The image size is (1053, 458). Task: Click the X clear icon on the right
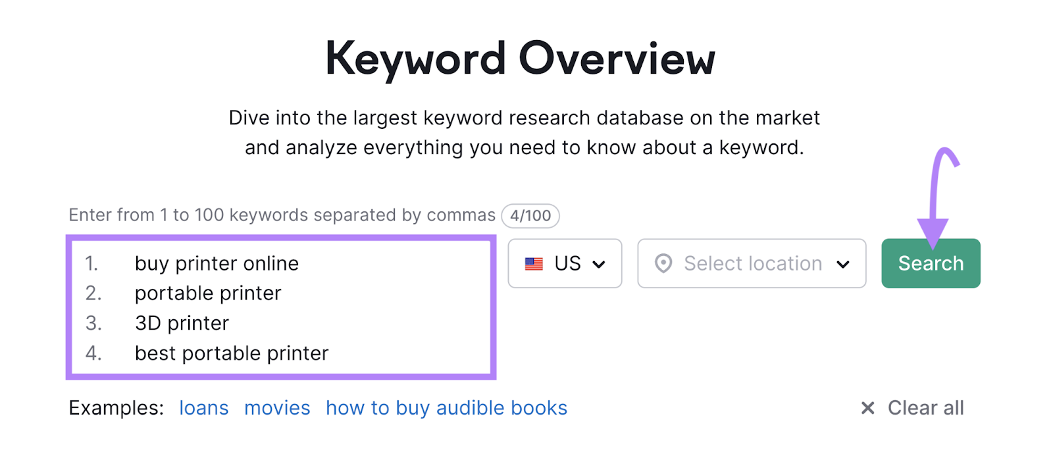pos(868,408)
